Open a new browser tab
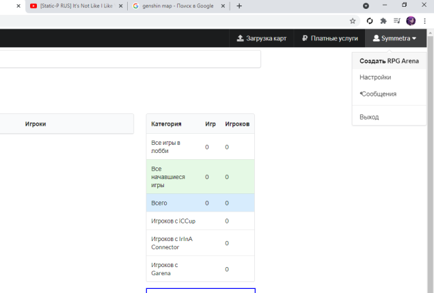This screenshot has width=434, height=293. [239, 6]
